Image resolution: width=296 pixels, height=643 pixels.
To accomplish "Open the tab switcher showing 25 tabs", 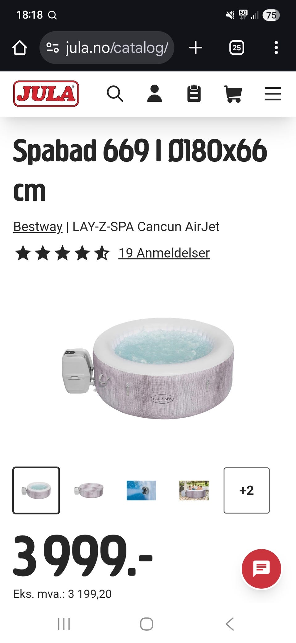I will pos(237,48).
